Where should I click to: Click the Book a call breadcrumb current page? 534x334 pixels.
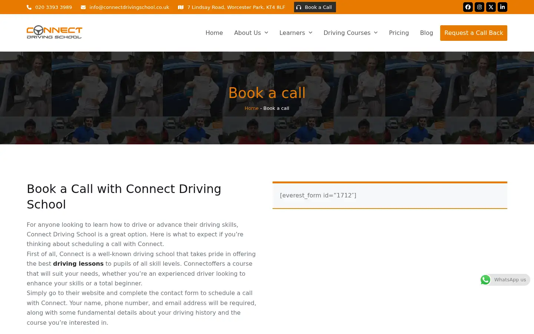(276, 108)
